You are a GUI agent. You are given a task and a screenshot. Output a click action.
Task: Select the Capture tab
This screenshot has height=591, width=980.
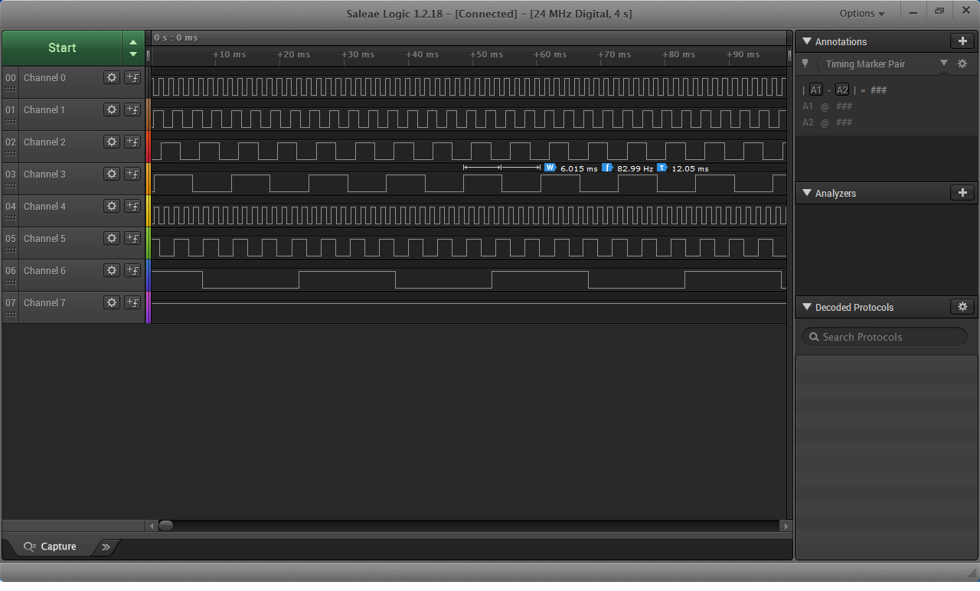pos(50,547)
